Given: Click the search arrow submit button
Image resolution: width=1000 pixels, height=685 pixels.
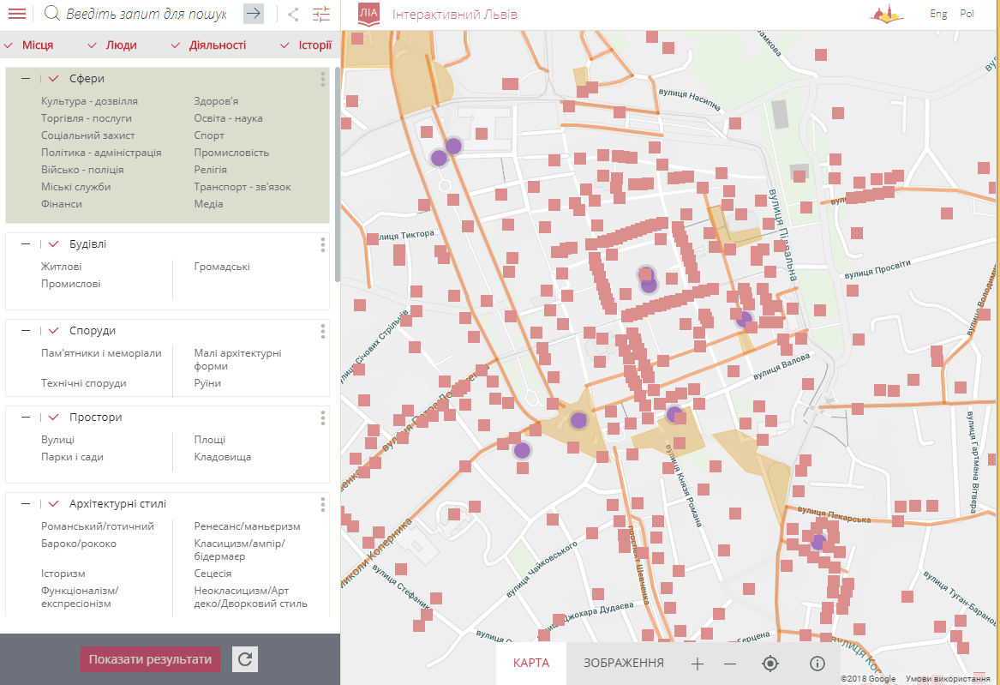Looking at the screenshot, I should pos(254,14).
